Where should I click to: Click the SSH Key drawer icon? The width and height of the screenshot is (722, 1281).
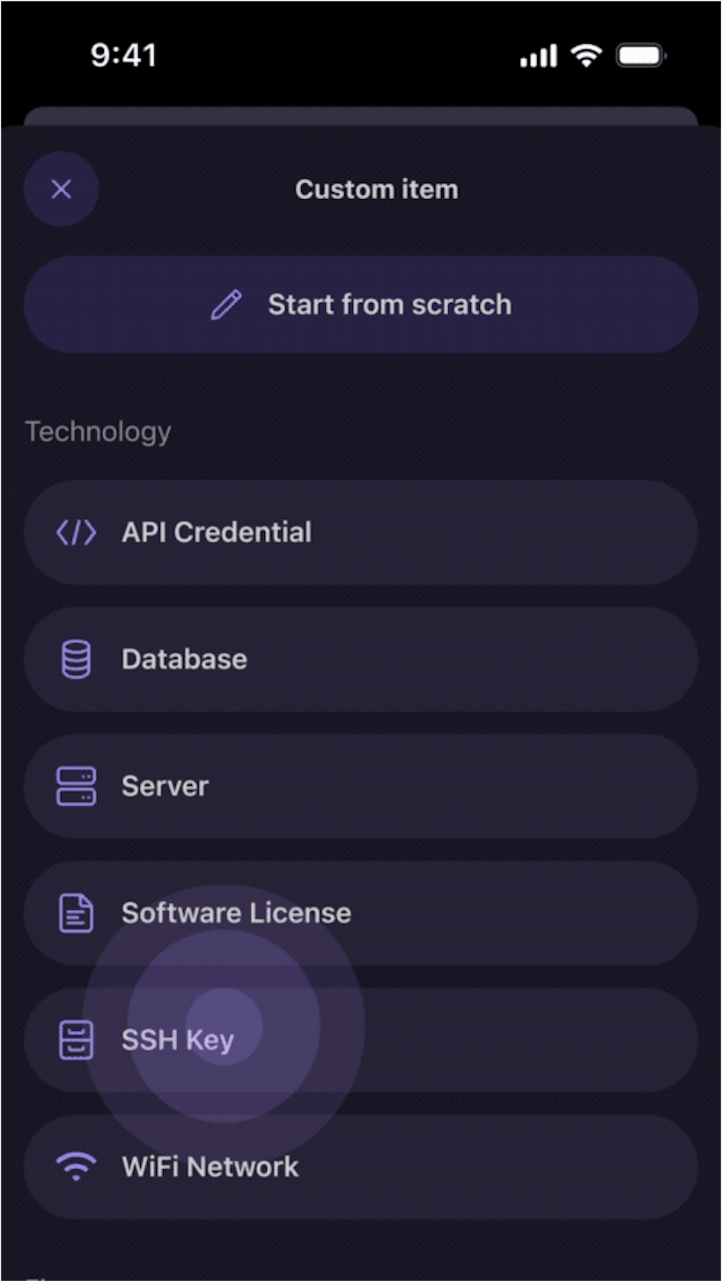[x=77, y=1040]
